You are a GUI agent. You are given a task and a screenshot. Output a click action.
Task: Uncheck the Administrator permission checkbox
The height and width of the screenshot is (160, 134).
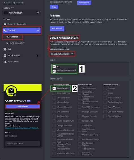click(x=54, y=88)
